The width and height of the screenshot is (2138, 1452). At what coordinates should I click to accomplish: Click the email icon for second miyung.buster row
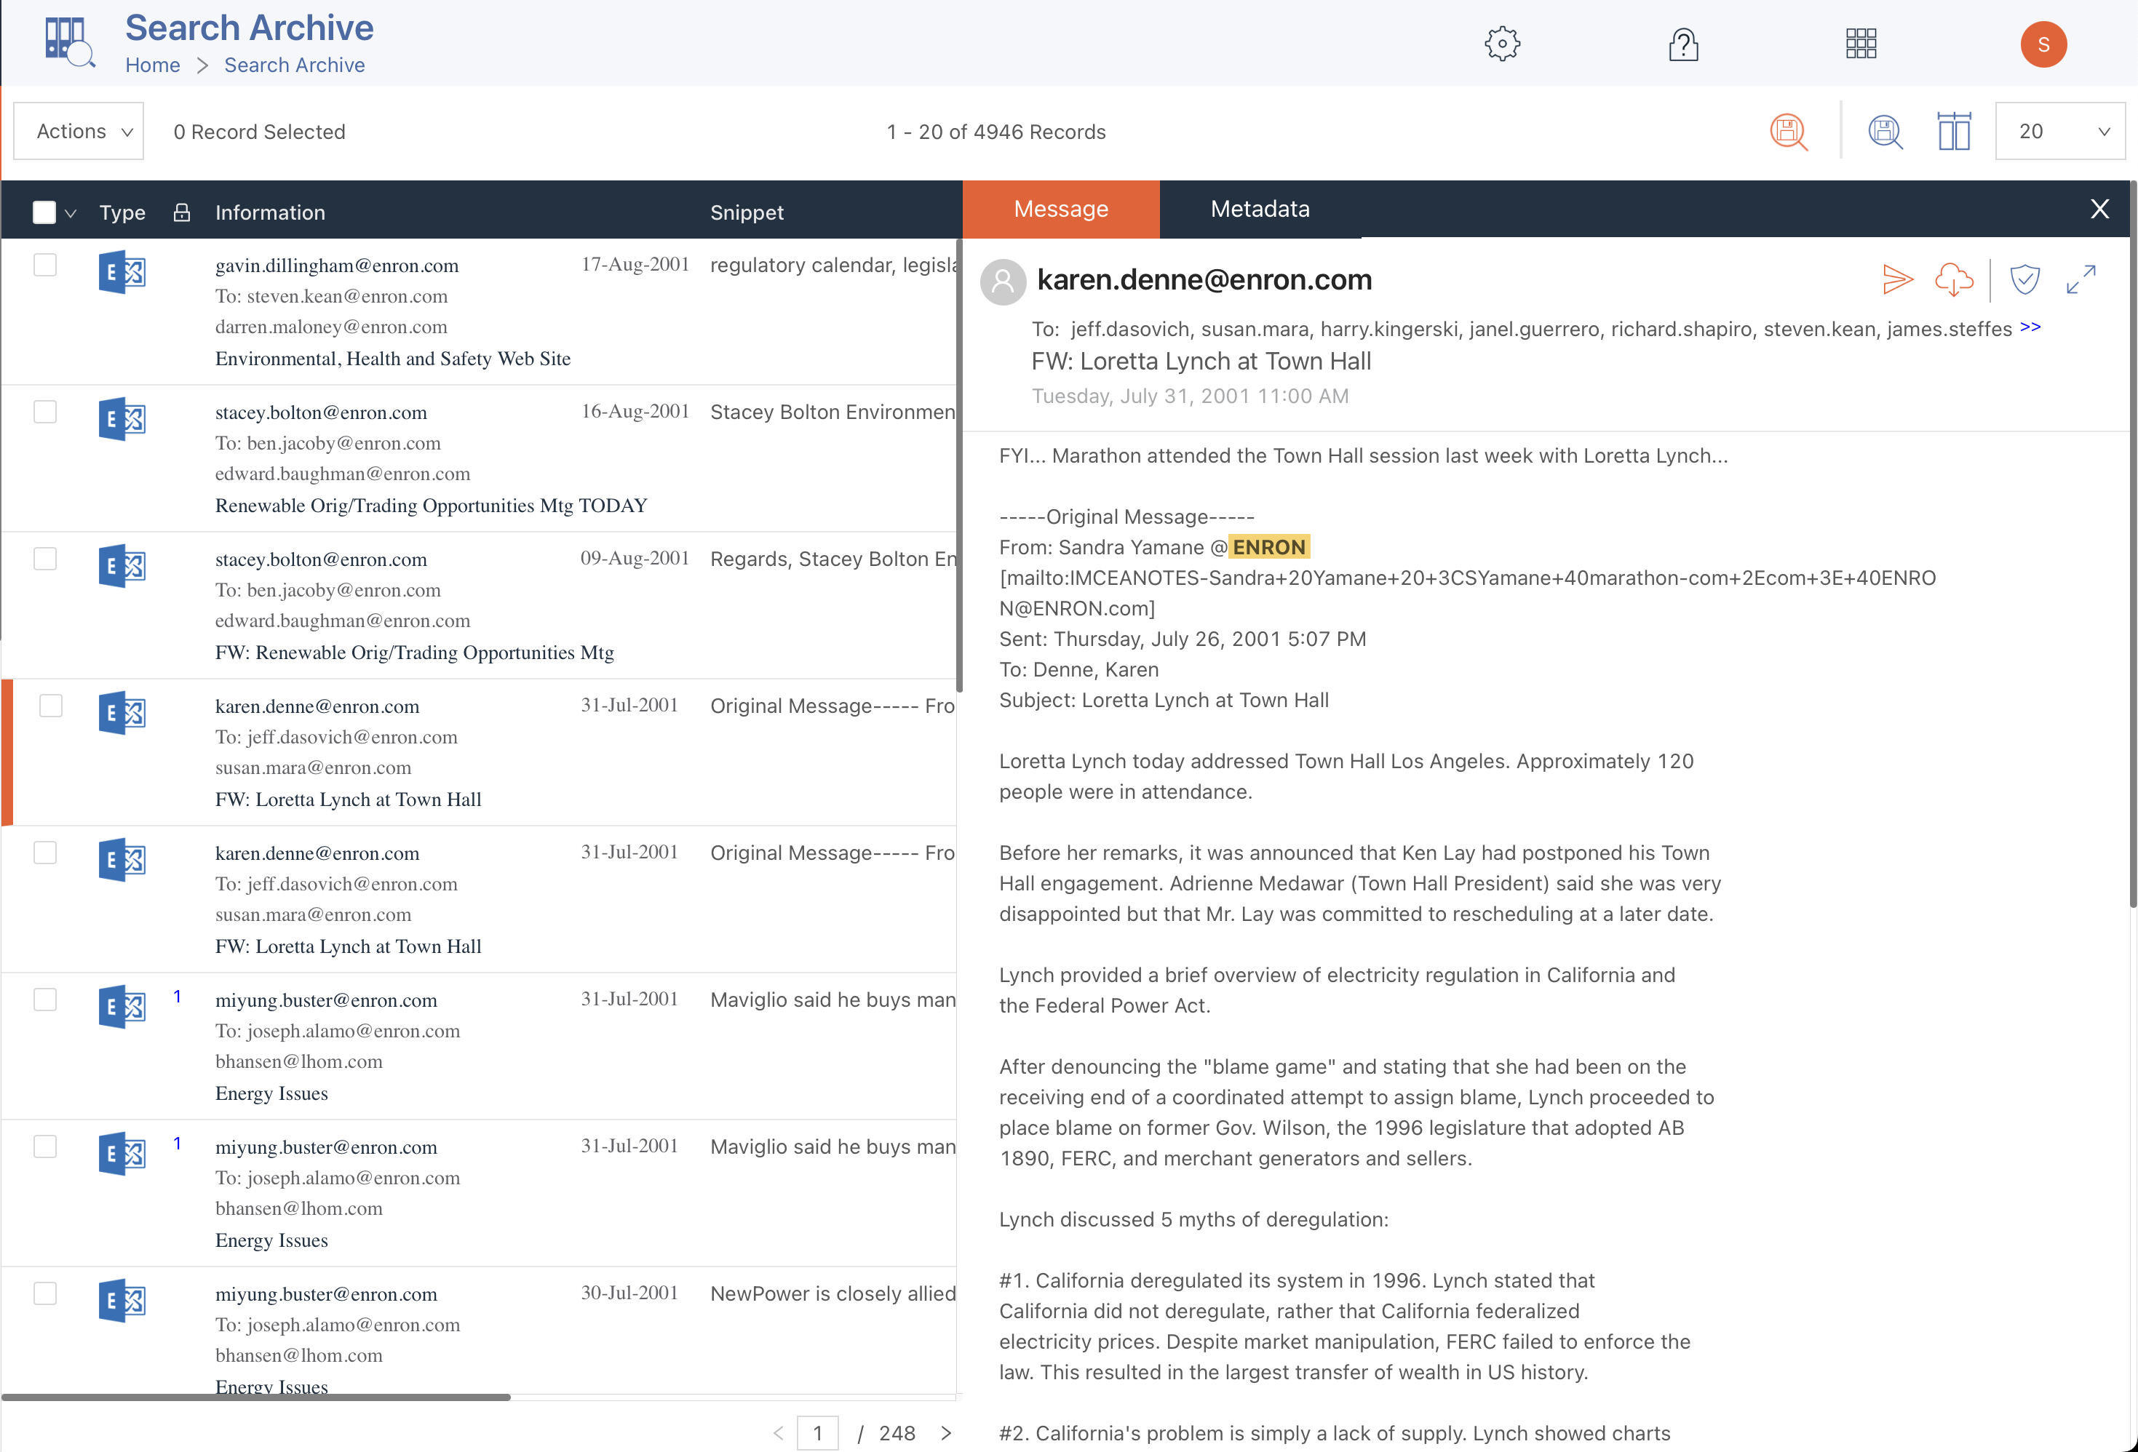[x=122, y=1154]
